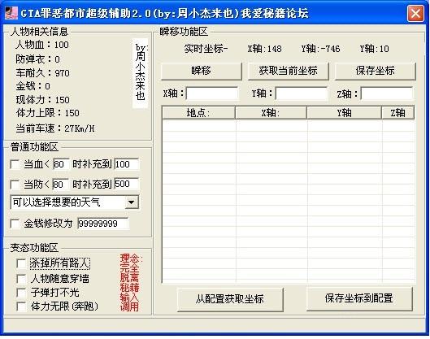Click the app icon in title bar
This screenshot has width=430, height=339.
tap(11, 13)
